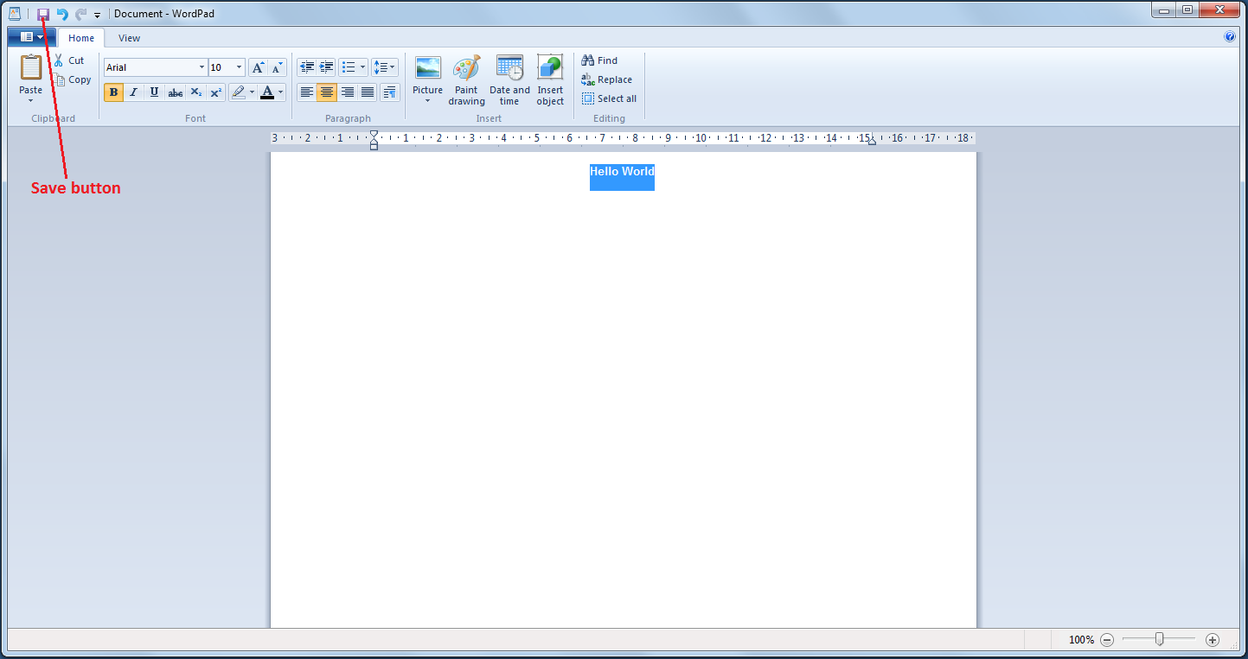Viewport: 1248px width, 659px height.
Task: Undo the last action
Action: [x=62, y=14]
